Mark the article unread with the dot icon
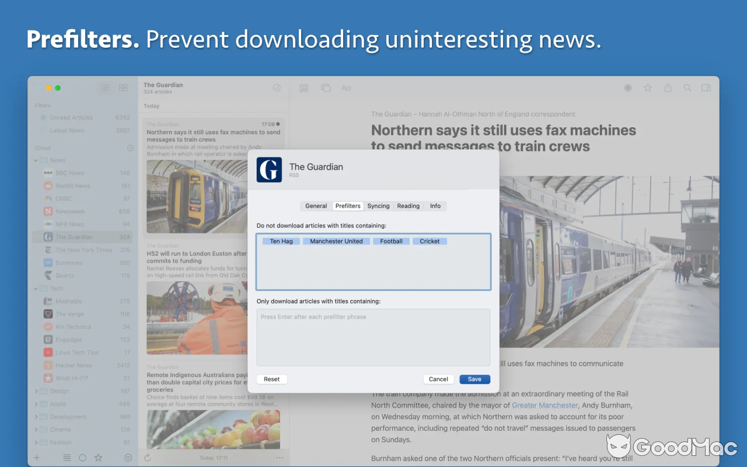Image resolution: width=747 pixels, height=467 pixels. 628,88
